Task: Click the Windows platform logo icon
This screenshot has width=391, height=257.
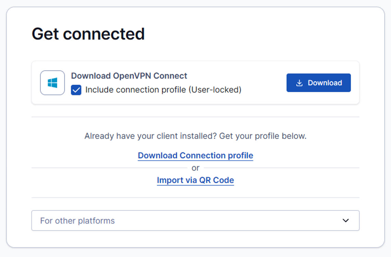Action: click(x=52, y=83)
